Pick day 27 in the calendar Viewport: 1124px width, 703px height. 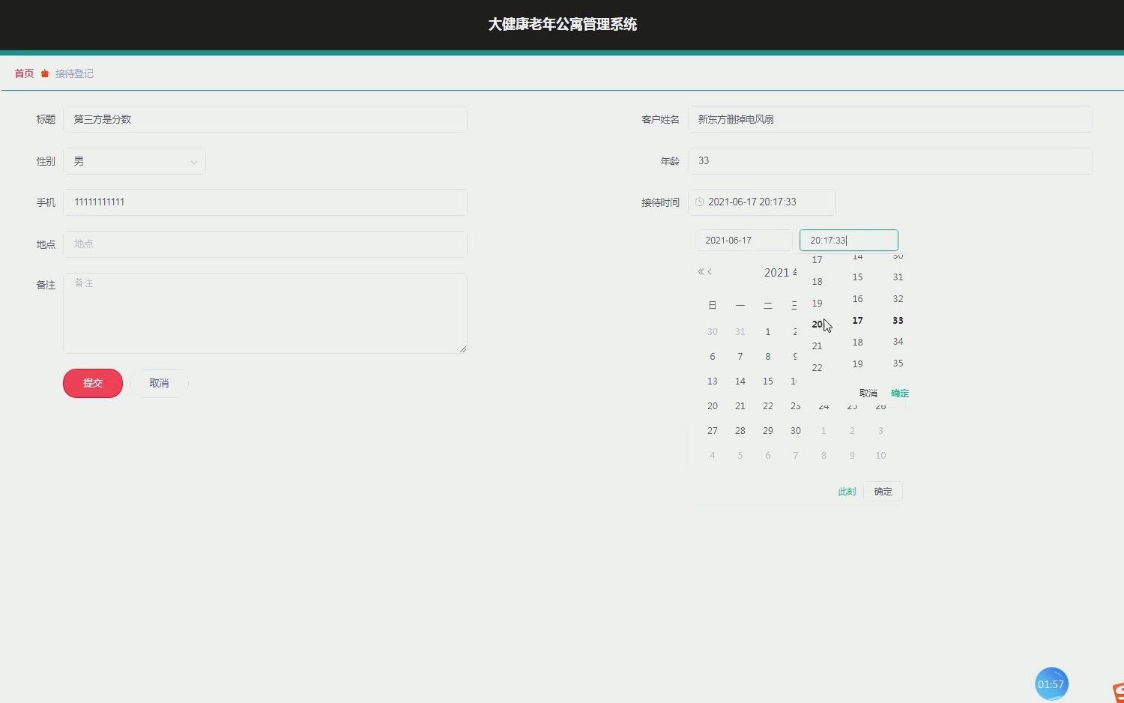tap(712, 431)
